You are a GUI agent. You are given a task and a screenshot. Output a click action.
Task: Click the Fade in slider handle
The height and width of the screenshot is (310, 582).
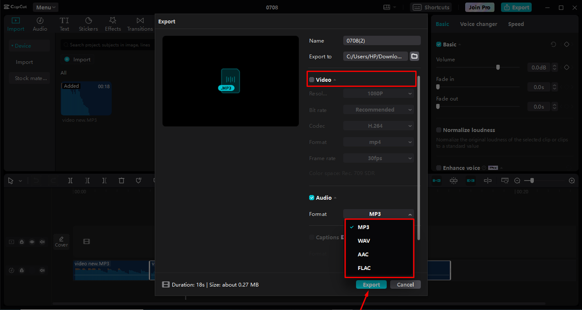438,87
